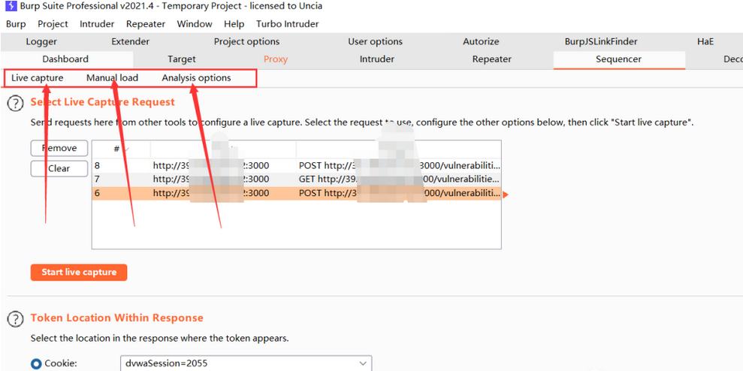Click the Clear button
The width and height of the screenshot is (743, 371).
59,168
